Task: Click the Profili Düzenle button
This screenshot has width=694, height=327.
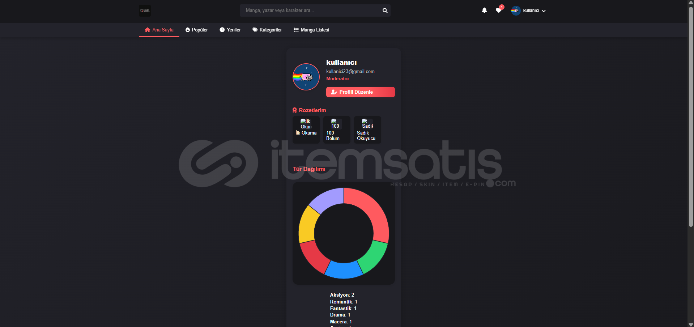Action: [360, 92]
